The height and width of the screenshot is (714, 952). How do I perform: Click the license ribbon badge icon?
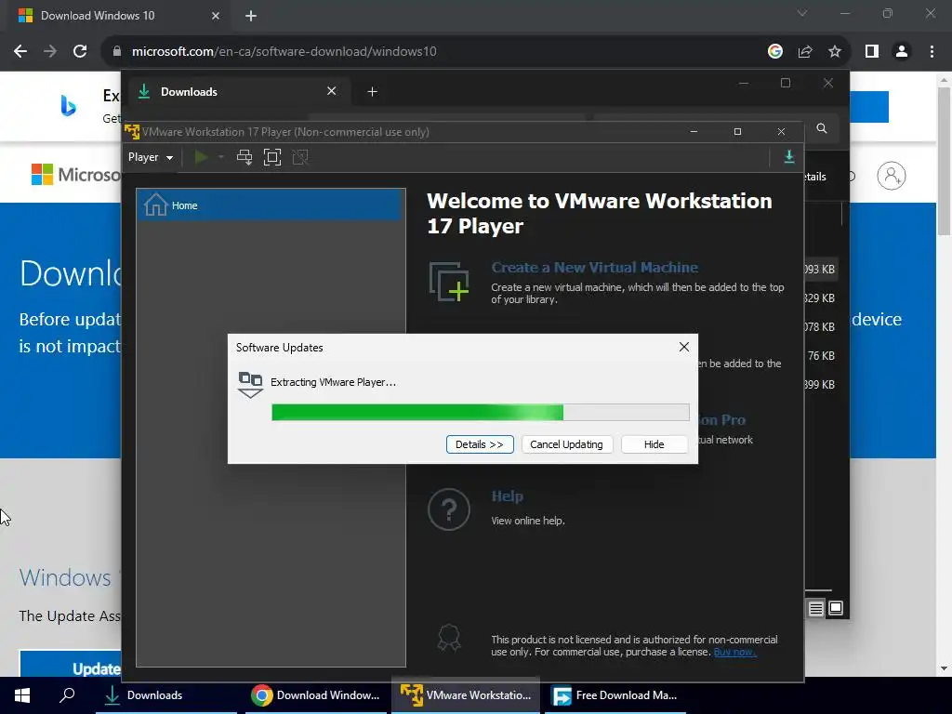(x=449, y=638)
